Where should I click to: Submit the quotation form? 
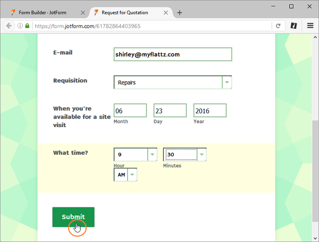coord(73,217)
